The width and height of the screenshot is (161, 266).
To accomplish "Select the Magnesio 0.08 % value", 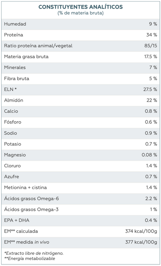I will (x=149, y=155).
